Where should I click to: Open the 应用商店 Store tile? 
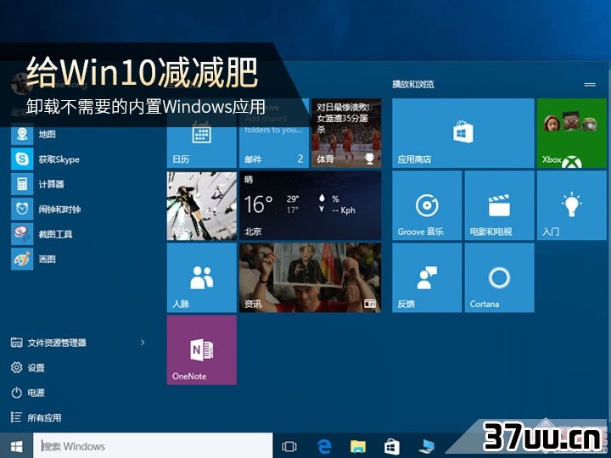point(463,133)
